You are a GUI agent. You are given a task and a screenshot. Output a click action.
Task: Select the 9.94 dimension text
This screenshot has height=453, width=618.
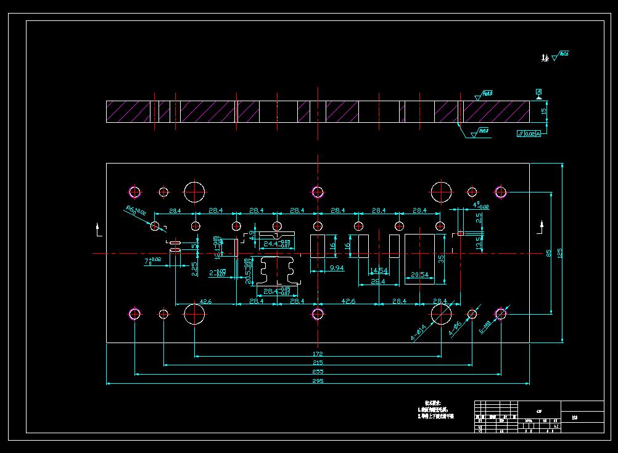tap(337, 268)
